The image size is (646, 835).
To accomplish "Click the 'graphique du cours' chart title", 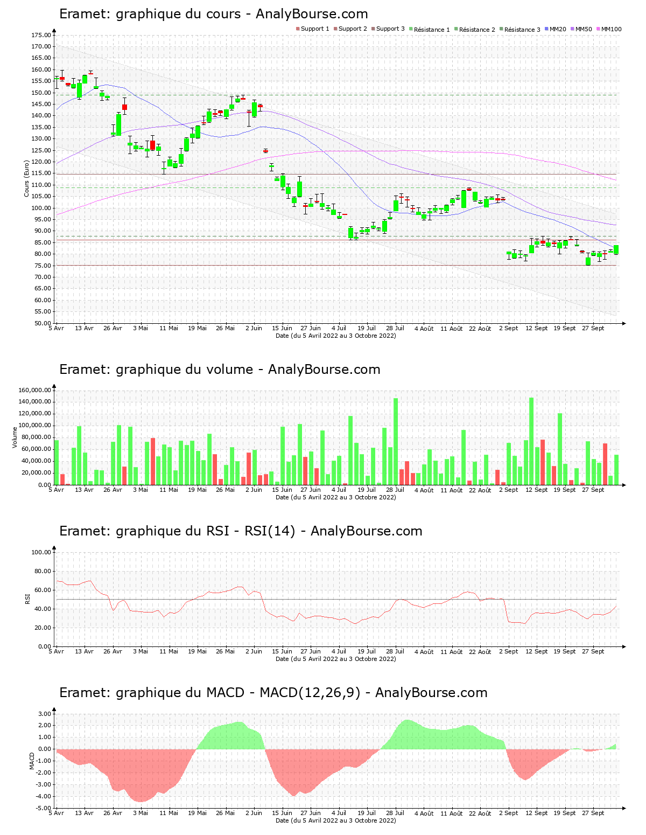I will 214,14.
